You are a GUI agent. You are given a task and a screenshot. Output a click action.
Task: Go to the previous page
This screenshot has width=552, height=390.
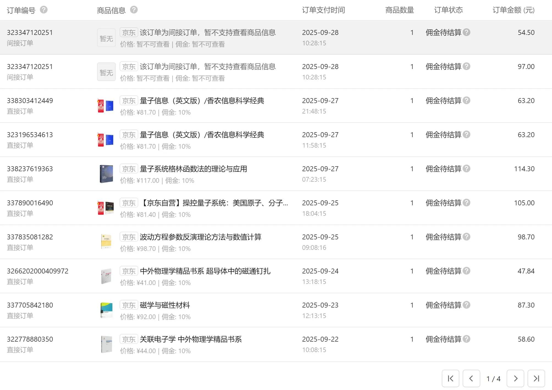click(471, 378)
